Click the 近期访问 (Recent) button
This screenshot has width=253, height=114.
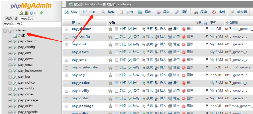[11, 19]
